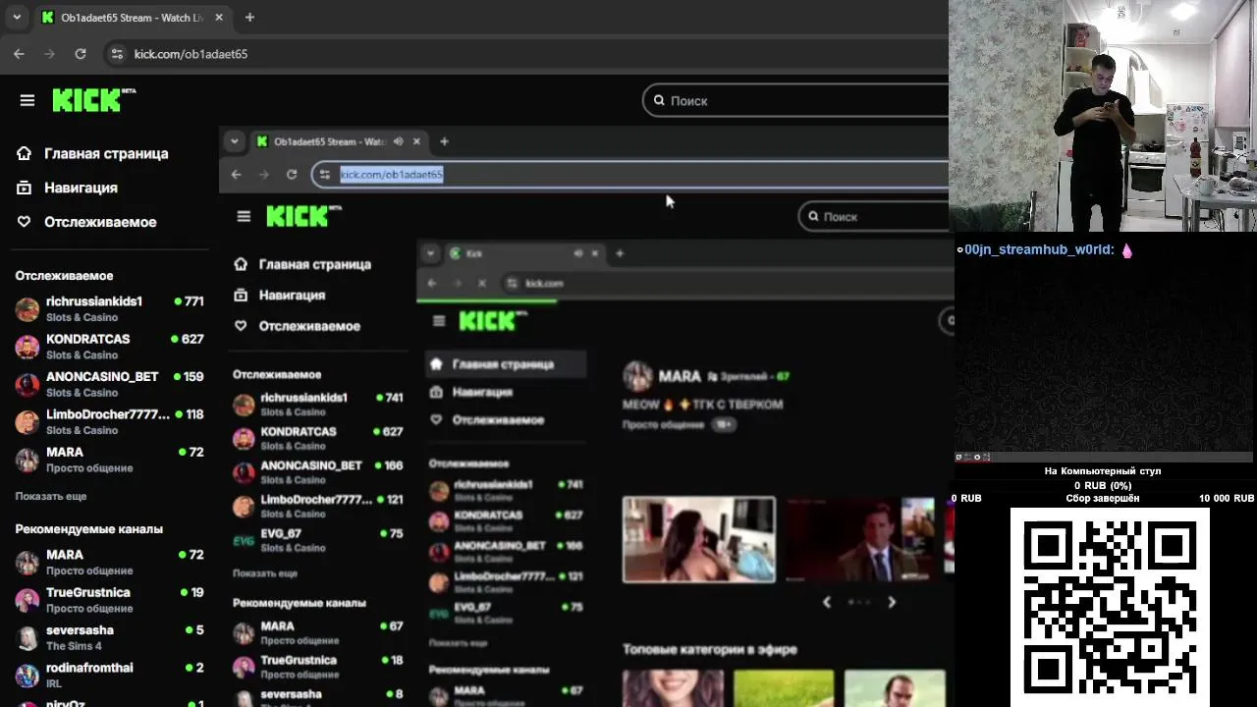Select highlighted Главная страница in innermost sidebar
This screenshot has width=1257, height=707.
506,364
